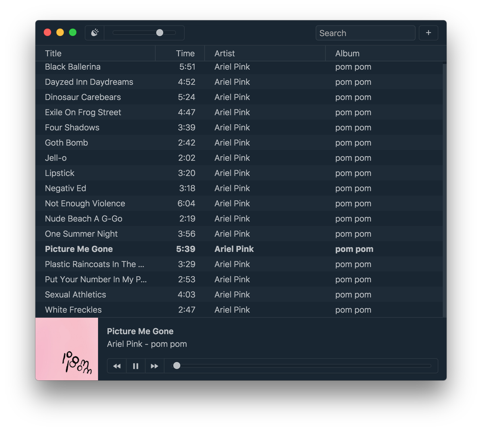
Task: Select the song Plastic Raincoats In The ...
Action: [x=239, y=264]
